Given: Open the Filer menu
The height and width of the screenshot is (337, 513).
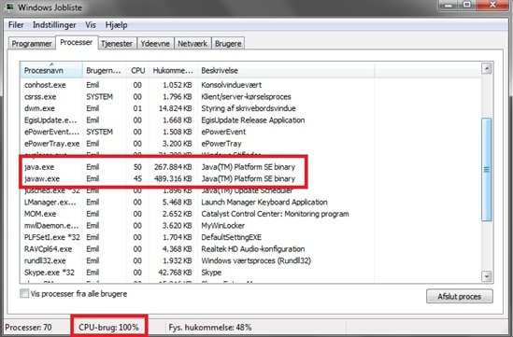Looking at the screenshot, I should point(16,25).
